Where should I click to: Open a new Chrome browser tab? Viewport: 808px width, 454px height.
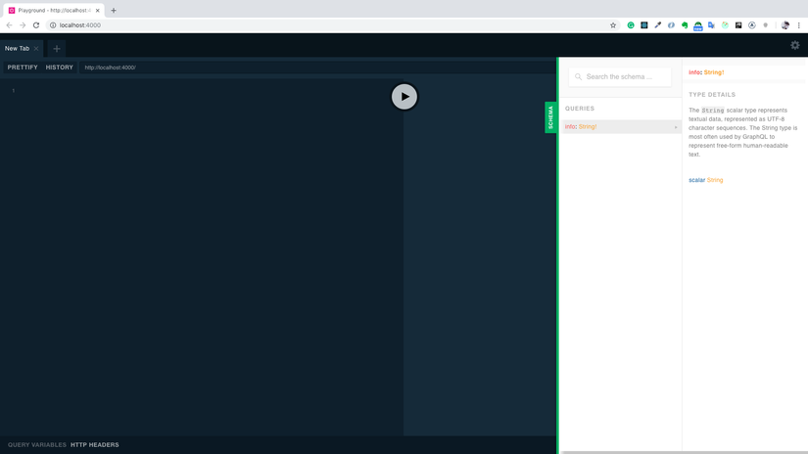tap(114, 11)
